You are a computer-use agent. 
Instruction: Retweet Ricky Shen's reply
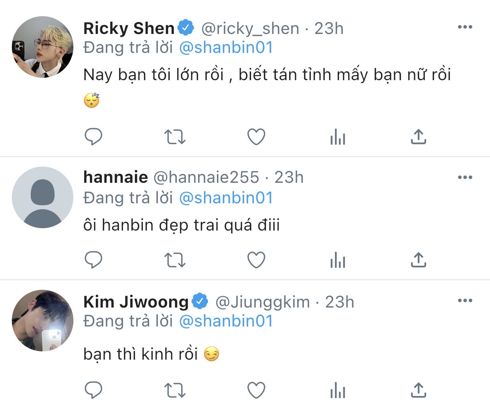175,137
